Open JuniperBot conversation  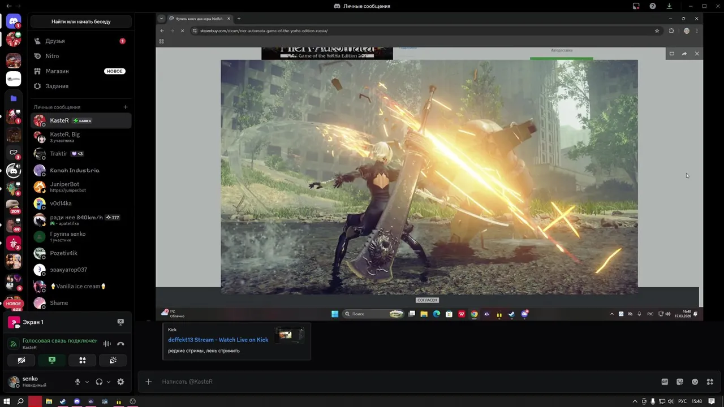point(81,187)
